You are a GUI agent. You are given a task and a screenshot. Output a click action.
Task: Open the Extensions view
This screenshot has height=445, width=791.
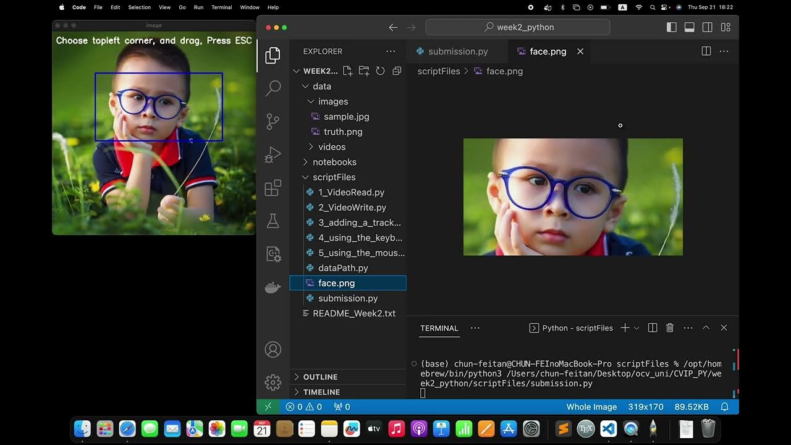click(x=273, y=188)
